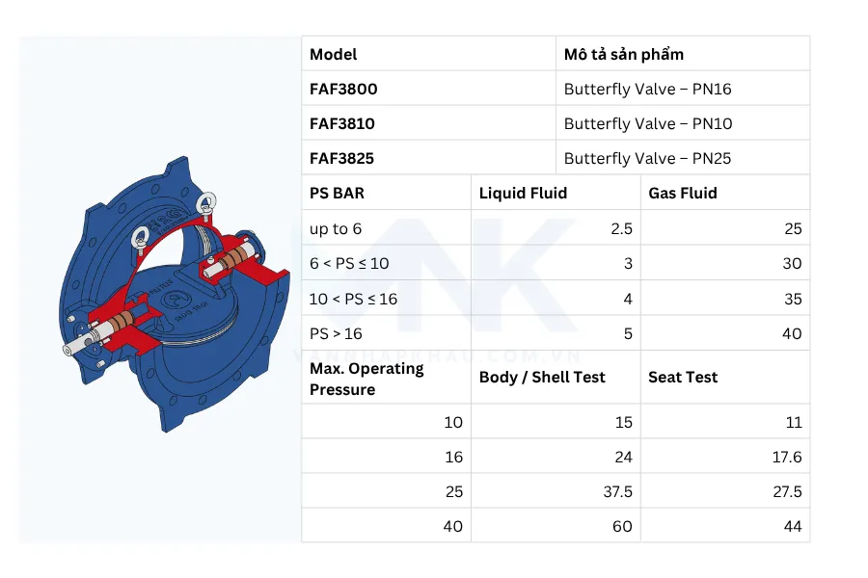Screen dimensions: 868x578
Task: Click the Butterfly Valve – PN16 description
Action: (x=647, y=89)
